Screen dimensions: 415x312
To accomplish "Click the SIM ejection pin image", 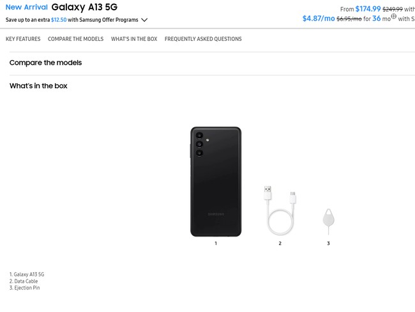I will 328,221.
